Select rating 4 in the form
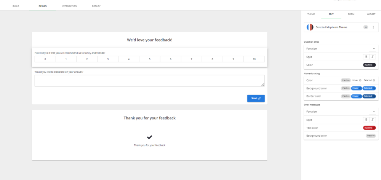 coord(129,59)
